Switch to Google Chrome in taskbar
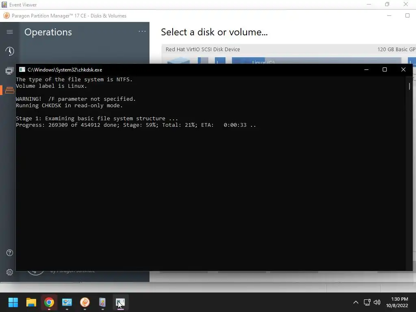This screenshot has width=416, height=312. point(49,302)
